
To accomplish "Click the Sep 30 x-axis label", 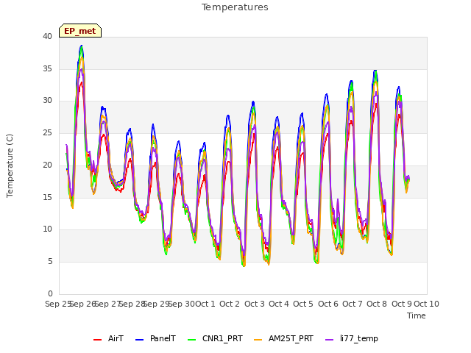I will pos(182,304).
